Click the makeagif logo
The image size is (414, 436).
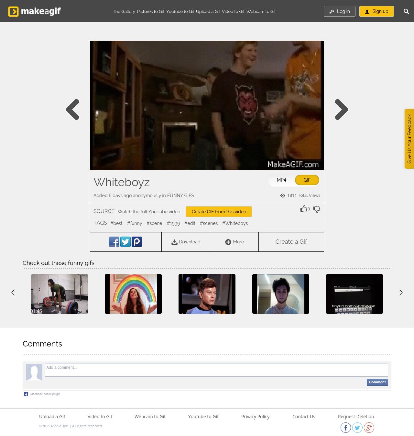point(35,11)
